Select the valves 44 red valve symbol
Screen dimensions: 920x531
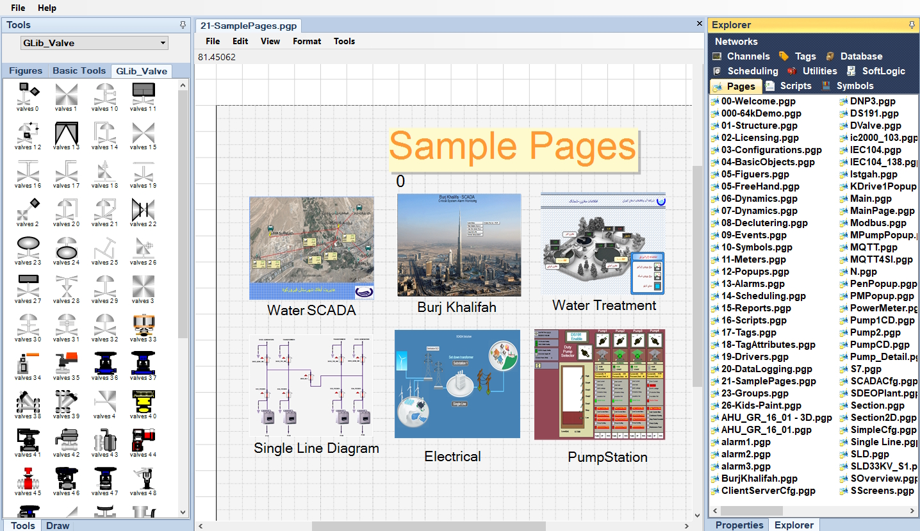click(142, 441)
